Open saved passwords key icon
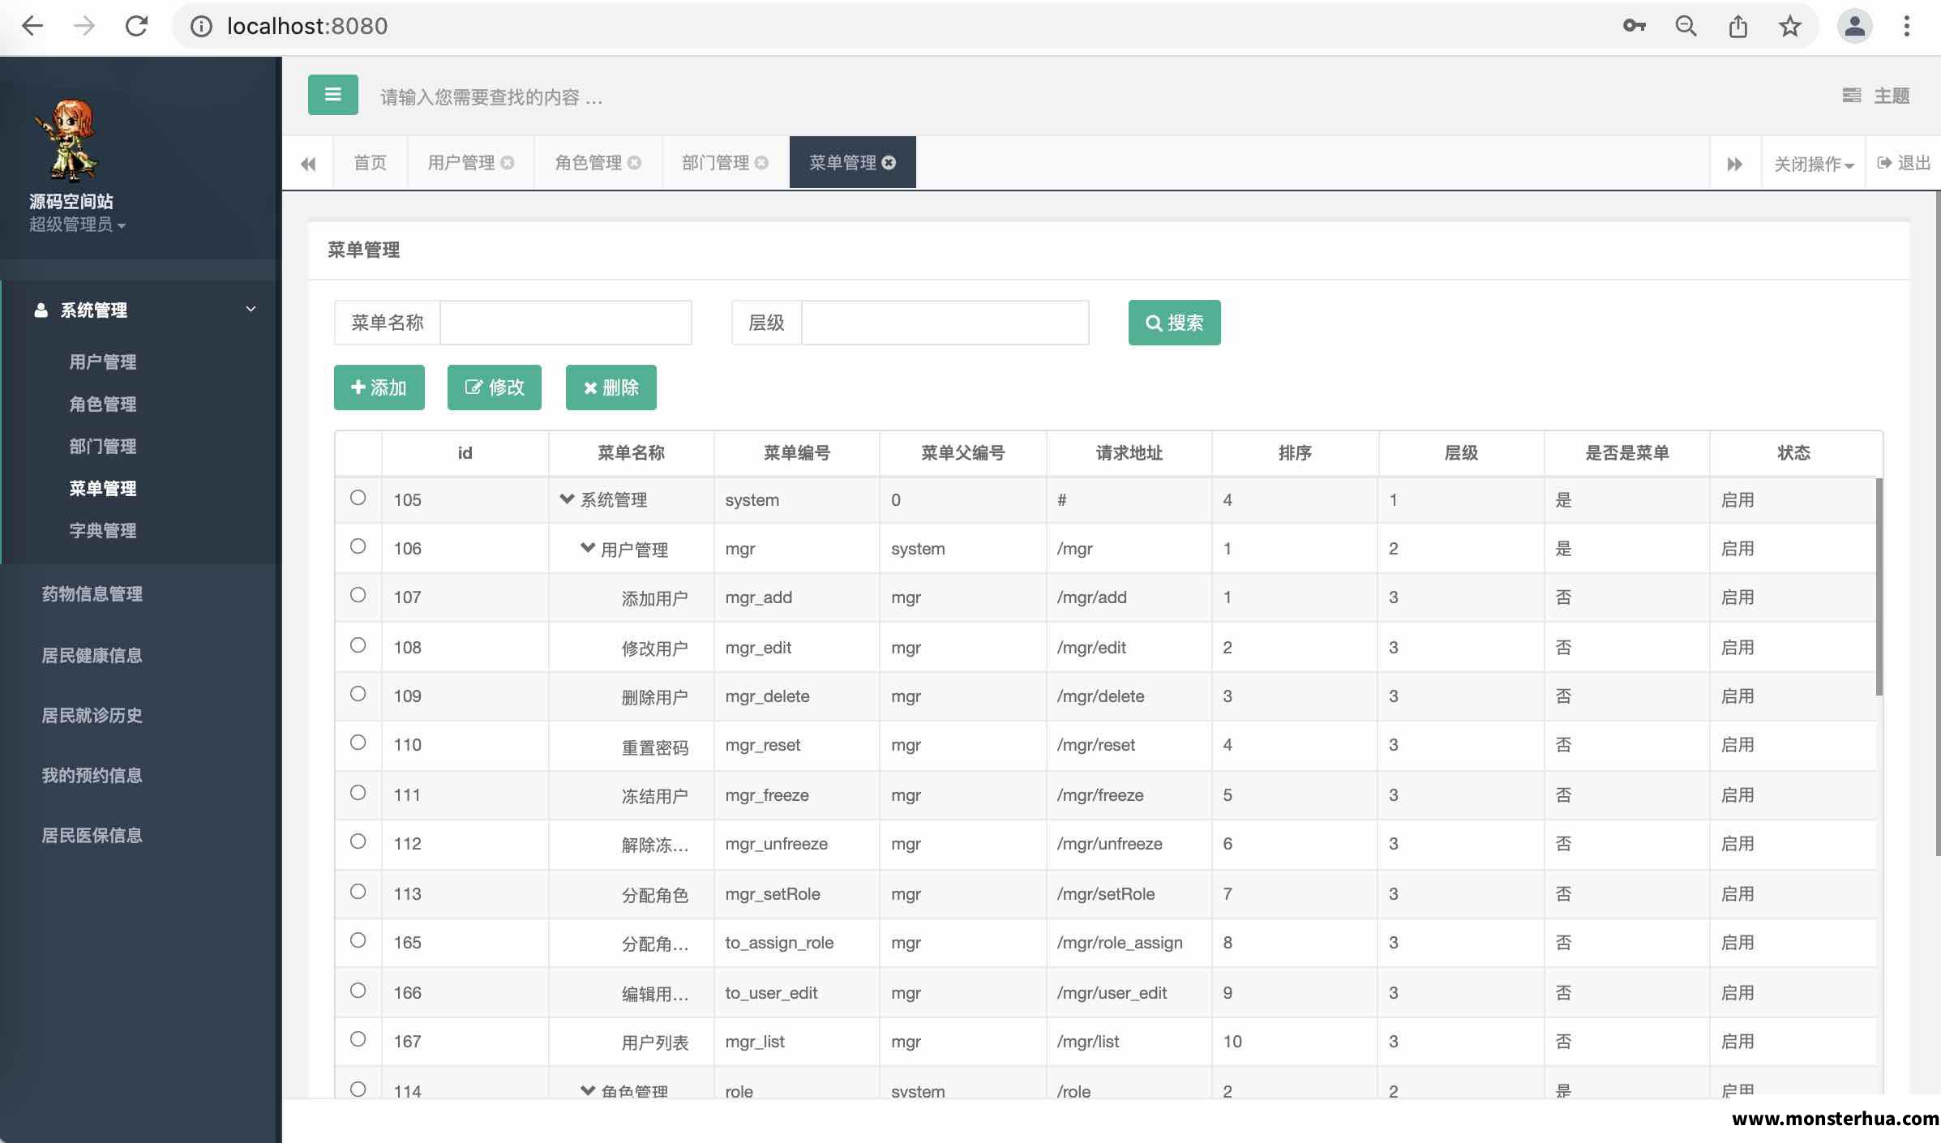 coord(1635,26)
